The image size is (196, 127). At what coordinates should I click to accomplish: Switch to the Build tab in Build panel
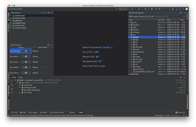point(14,77)
